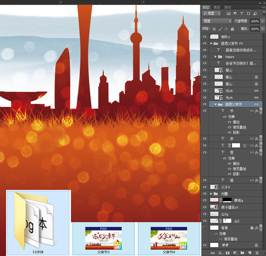Hide the 树叶y layer
Screen dimensions: 266x256
pos(205,37)
